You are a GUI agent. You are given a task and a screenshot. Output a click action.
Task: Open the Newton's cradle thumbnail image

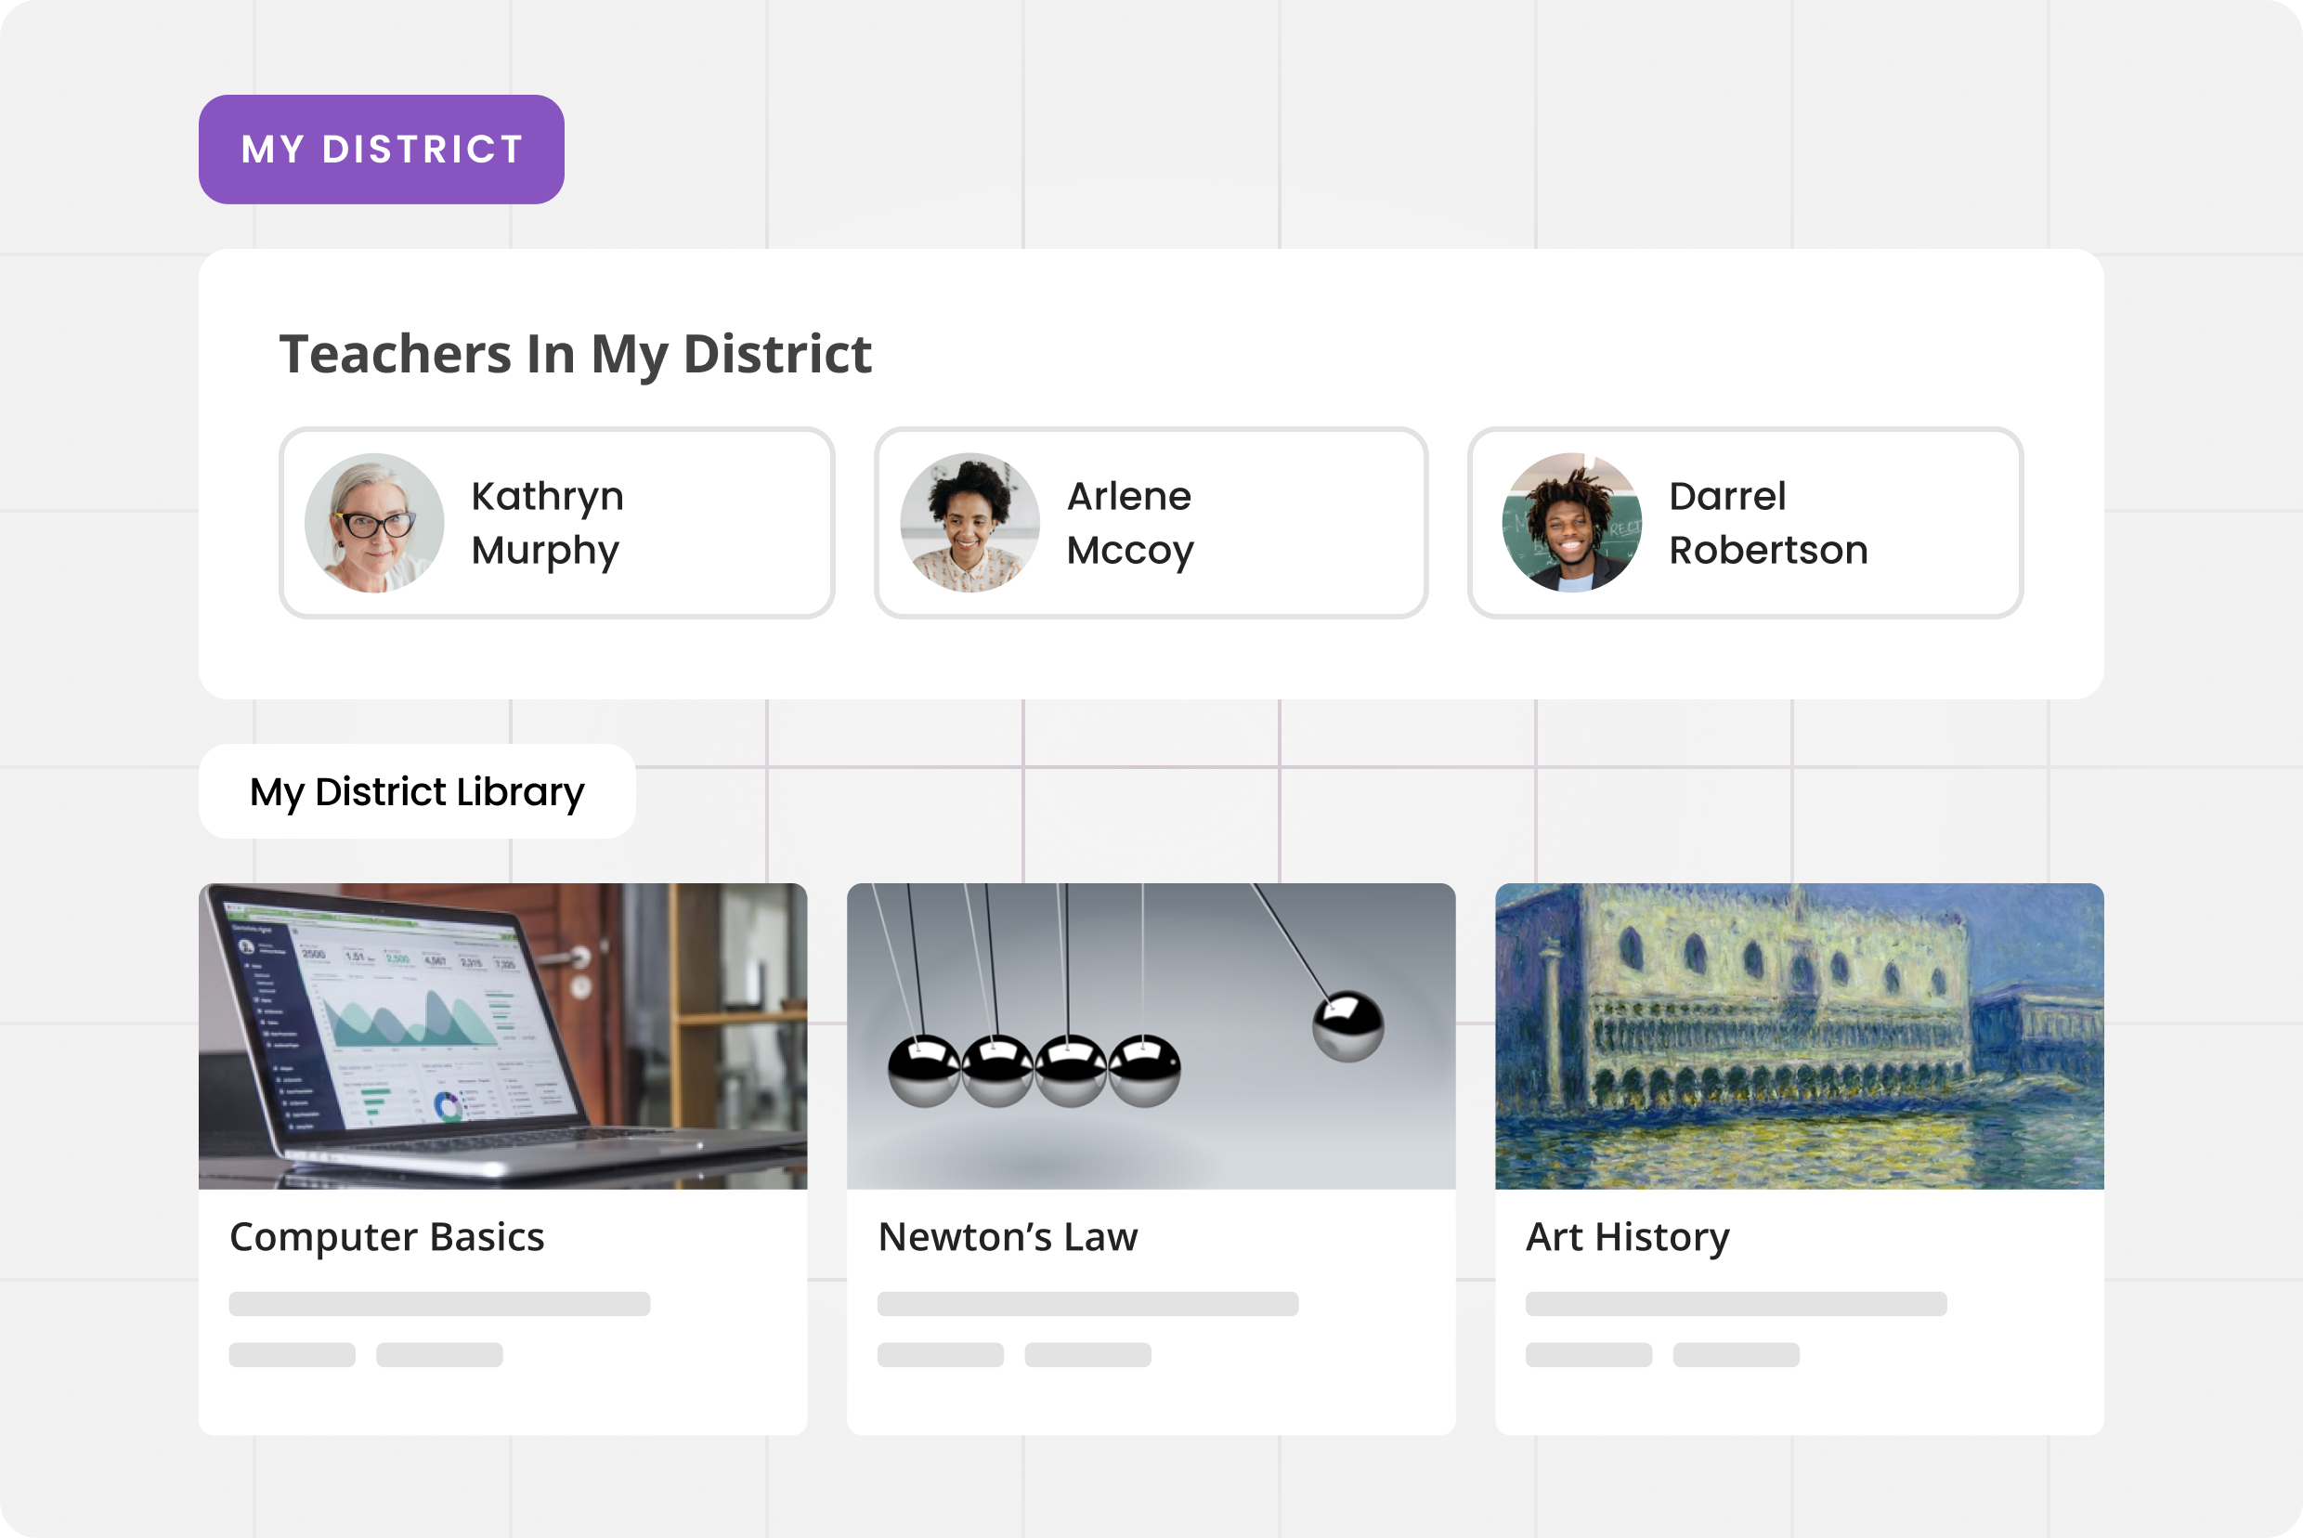pyautogui.click(x=1151, y=1036)
